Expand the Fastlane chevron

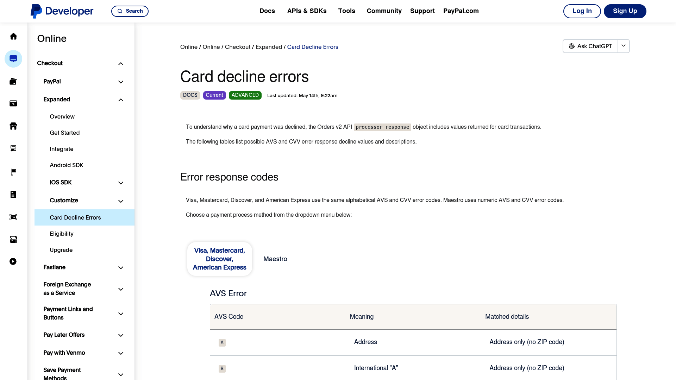point(121,268)
